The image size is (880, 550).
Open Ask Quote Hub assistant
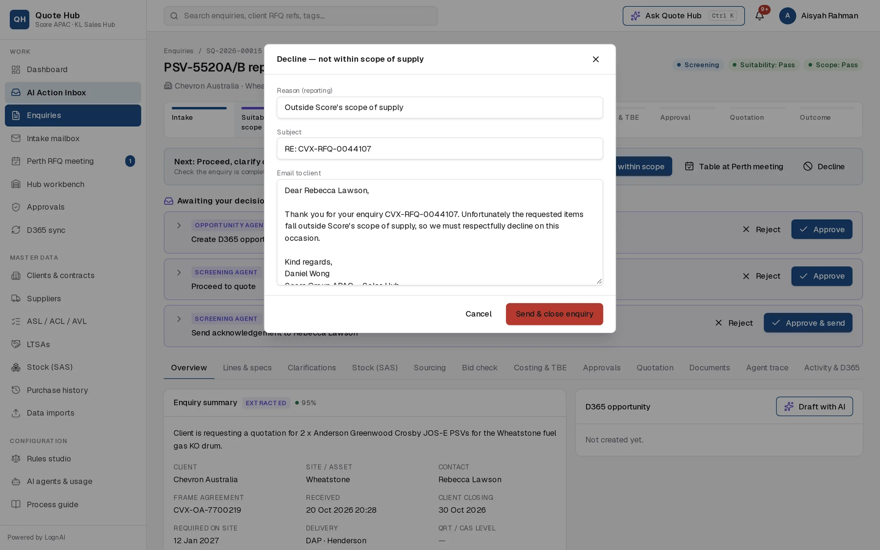pyautogui.click(x=683, y=16)
